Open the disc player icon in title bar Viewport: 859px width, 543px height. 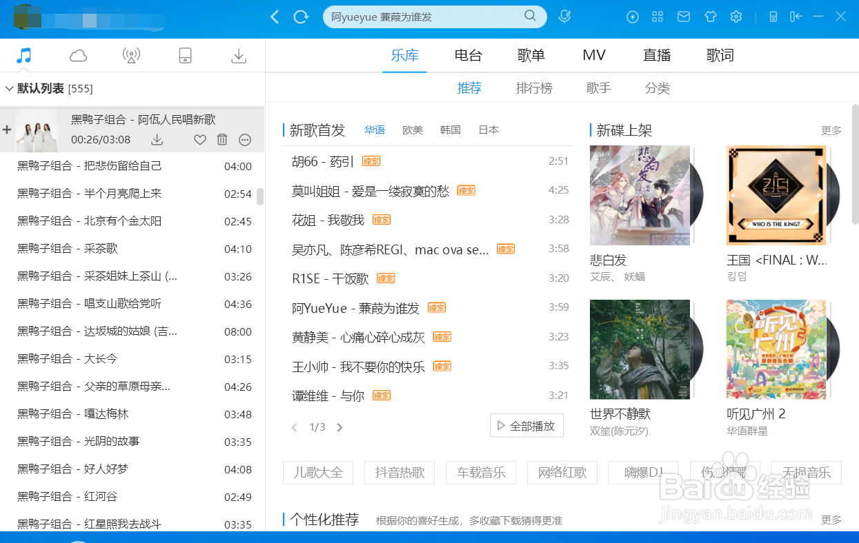click(633, 17)
